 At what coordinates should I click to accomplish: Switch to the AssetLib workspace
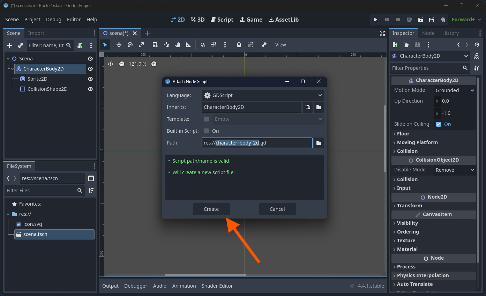coord(284,20)
